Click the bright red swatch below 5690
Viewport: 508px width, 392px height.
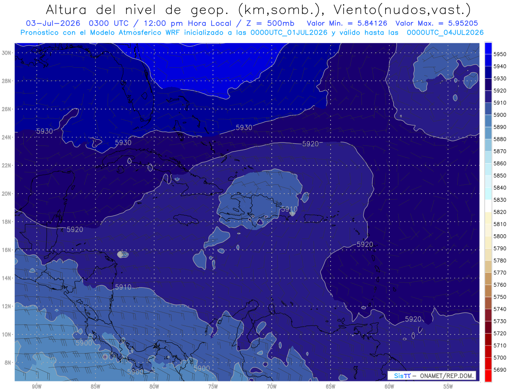[x=488, y=376]
